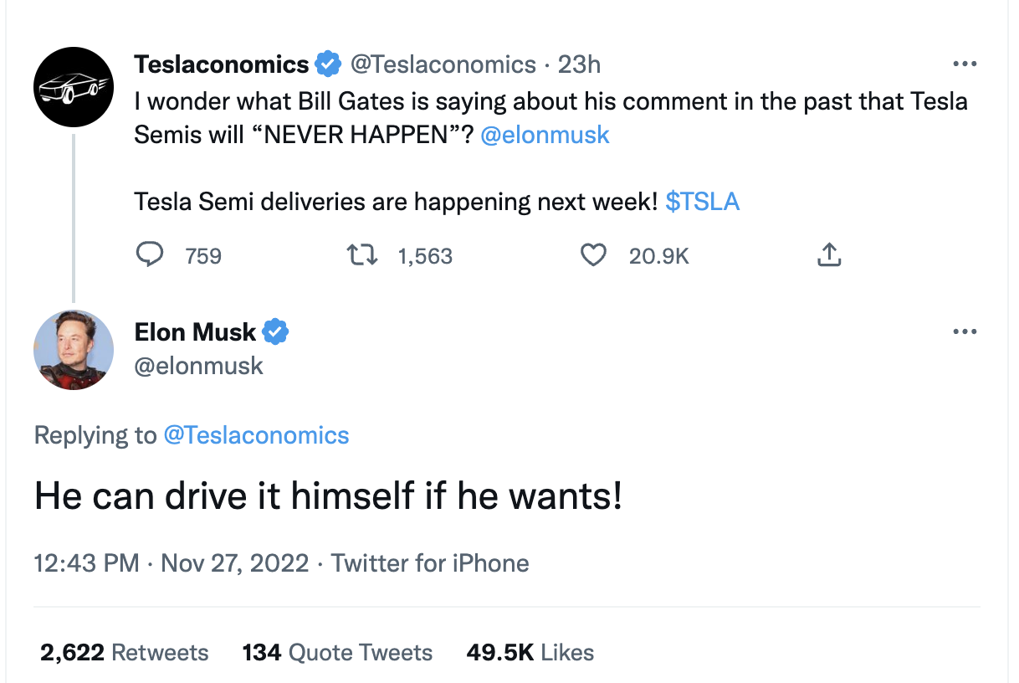The height and width of the screenshot is (683, 1019).
Task: Click verified badge next to Teslaconomics name
Action: click(327, 64)
